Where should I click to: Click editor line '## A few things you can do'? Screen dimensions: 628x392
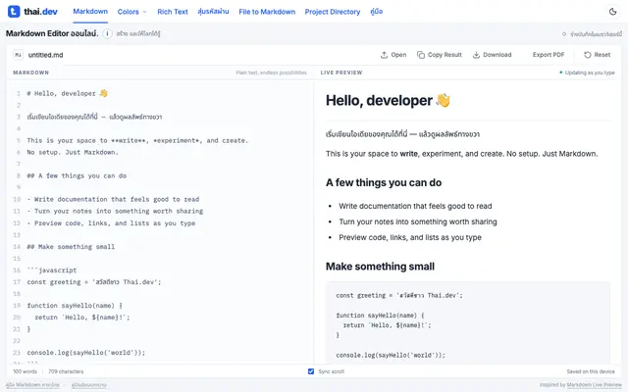(77, 175)
